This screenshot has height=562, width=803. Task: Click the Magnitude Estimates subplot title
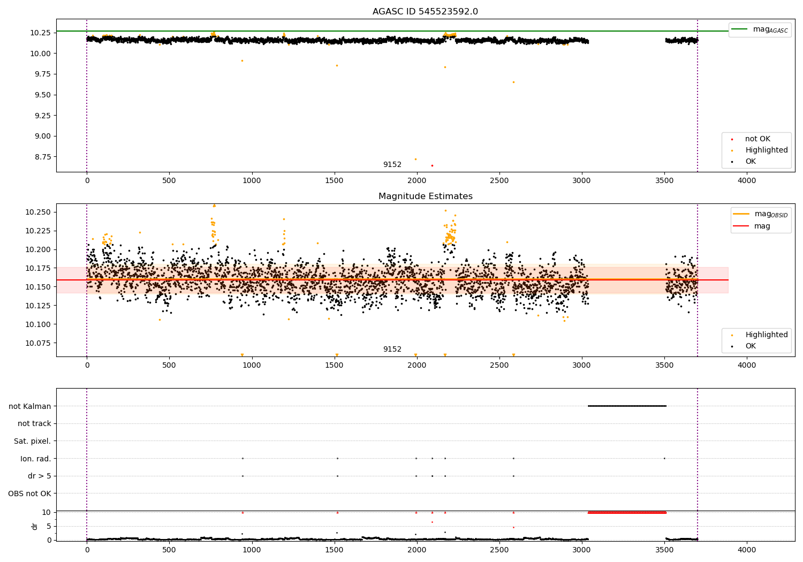click(425, 196)
